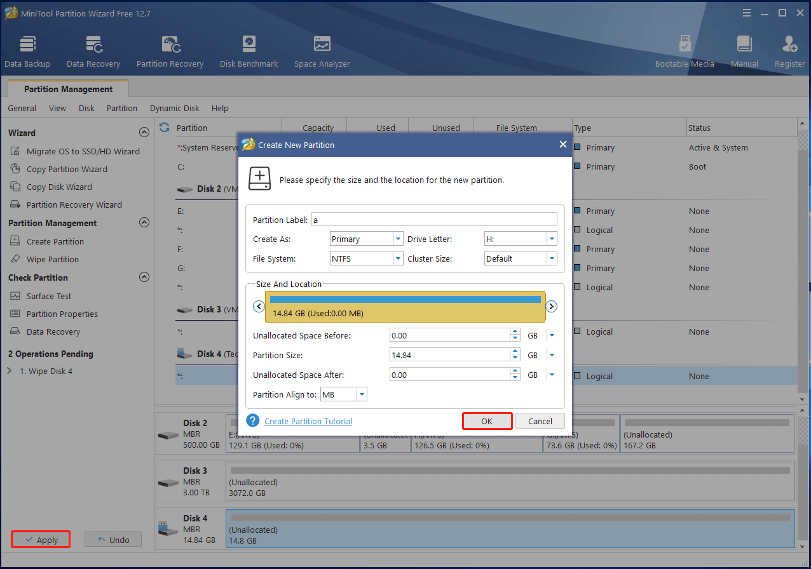811x569 pixels.
Task: Select the Partition Management tab
Action: (x=69, y=89)
